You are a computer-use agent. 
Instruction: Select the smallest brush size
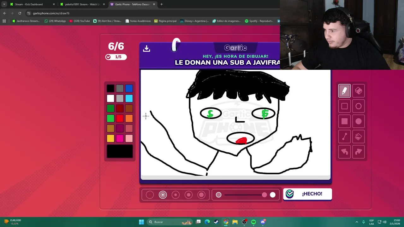coord(150,195)
